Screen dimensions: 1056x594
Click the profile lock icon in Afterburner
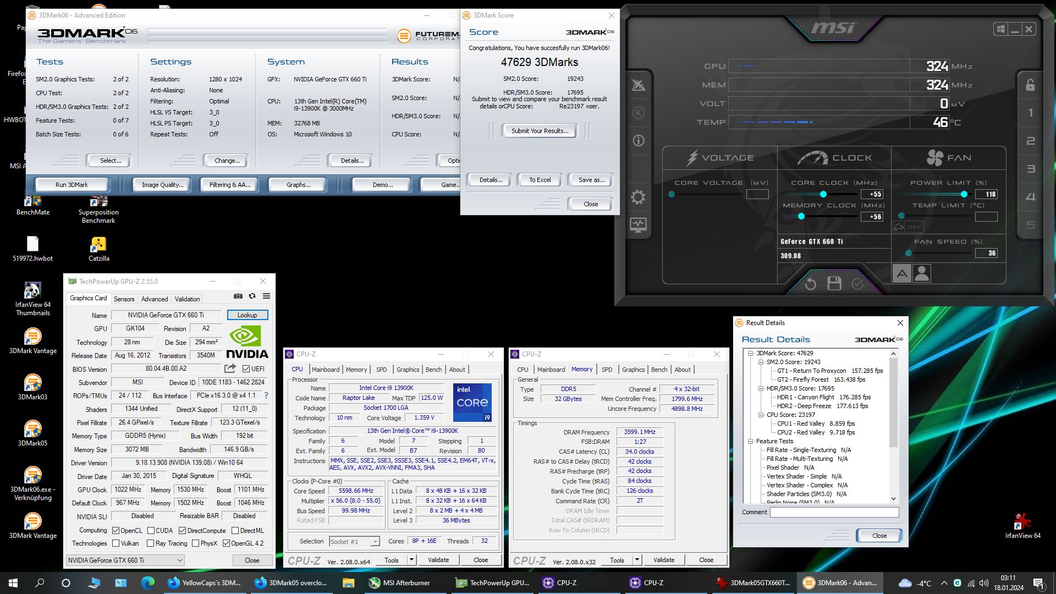pyautogui.click(x=1030, y=85)
